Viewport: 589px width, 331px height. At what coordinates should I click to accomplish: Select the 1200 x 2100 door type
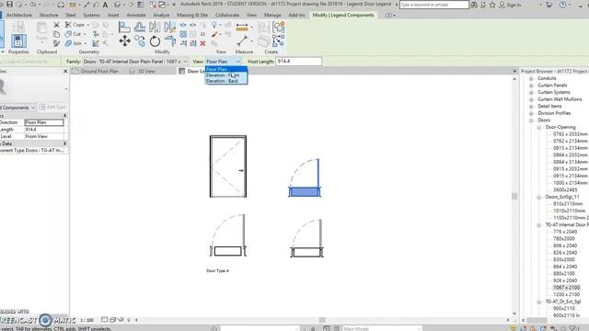[x=567, y=294]
